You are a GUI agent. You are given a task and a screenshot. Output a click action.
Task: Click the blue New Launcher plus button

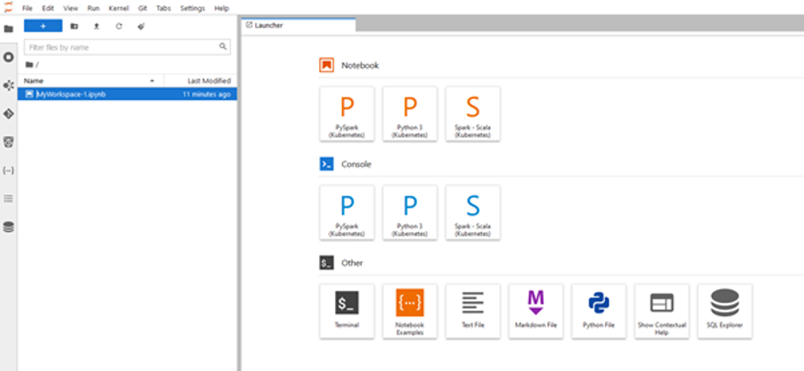click(43, 26)
